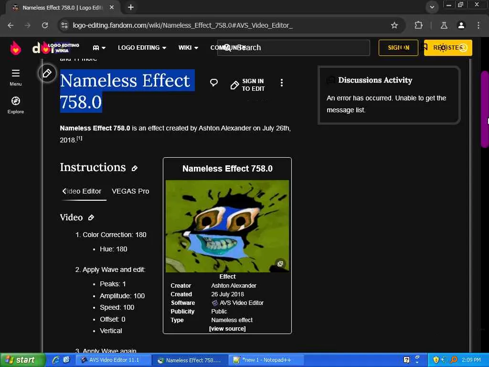This screenshot has height=367, width=489.
Task: Click the circular edit pencil icon
Action: [x=47, y=73]
